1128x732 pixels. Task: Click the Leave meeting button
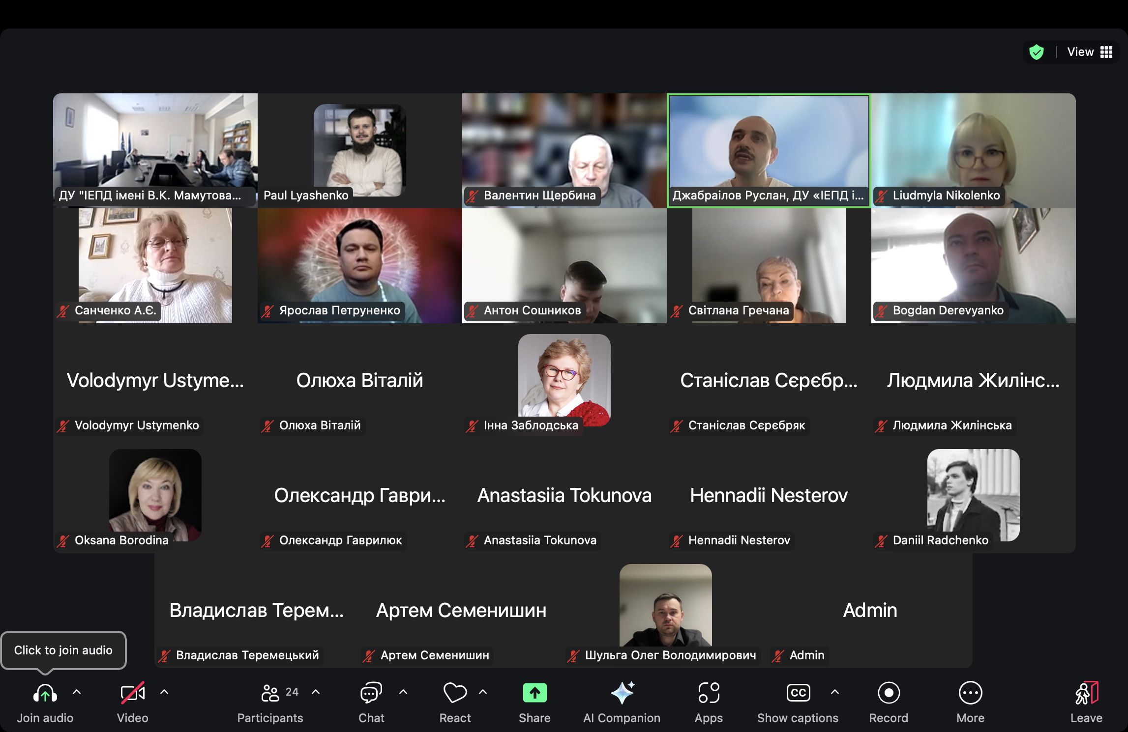point(1086,693)
